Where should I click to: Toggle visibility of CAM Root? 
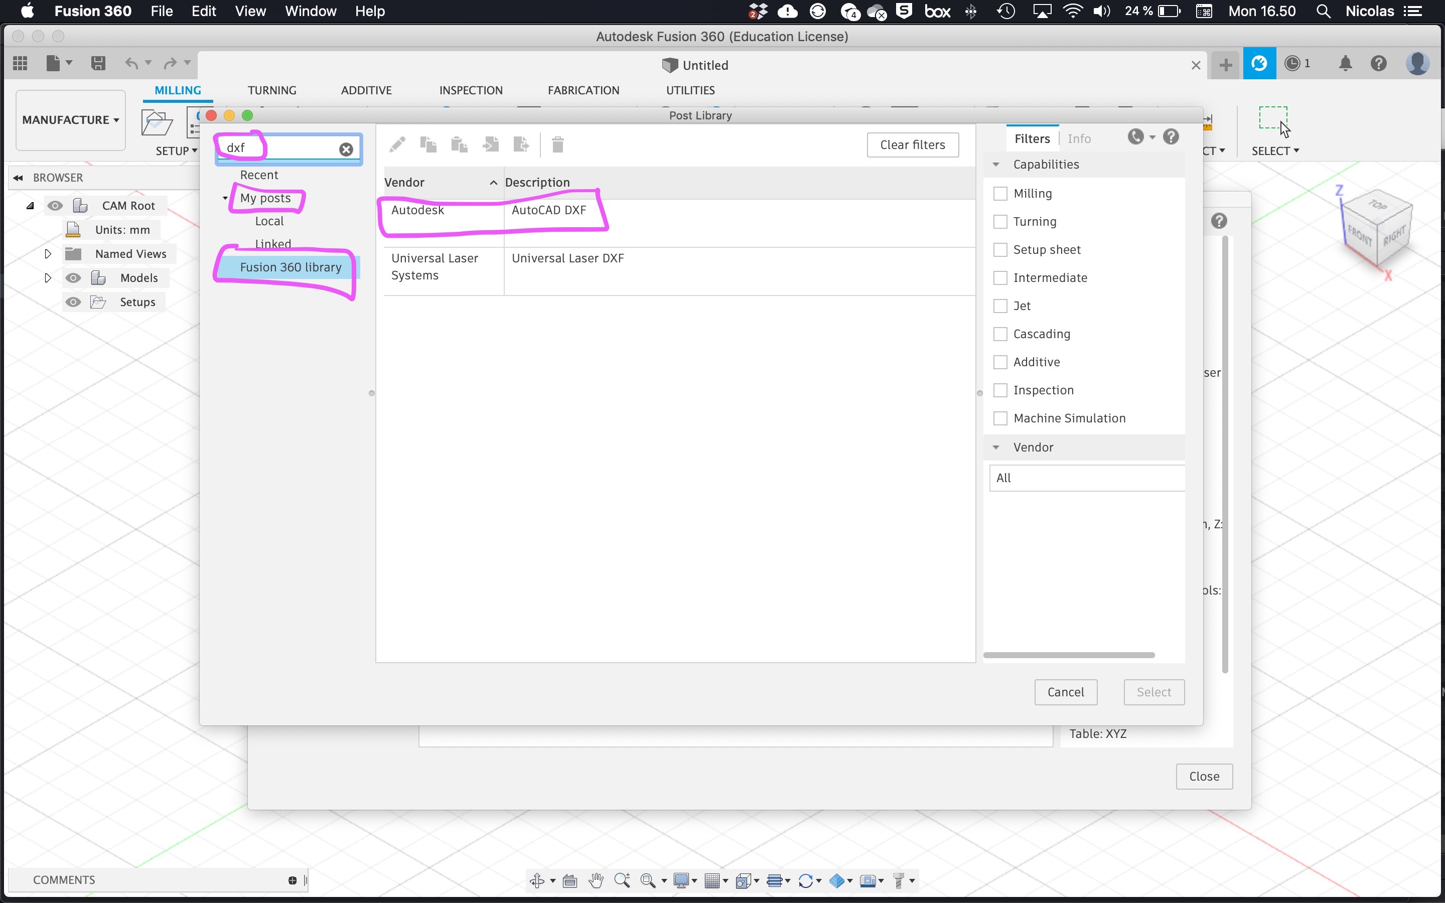pyautogui.click(x=55, y=206)
